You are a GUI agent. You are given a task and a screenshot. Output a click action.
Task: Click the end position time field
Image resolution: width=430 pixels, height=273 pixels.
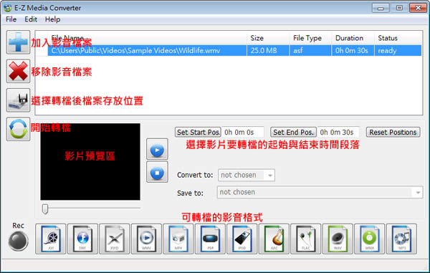point(338,132)
